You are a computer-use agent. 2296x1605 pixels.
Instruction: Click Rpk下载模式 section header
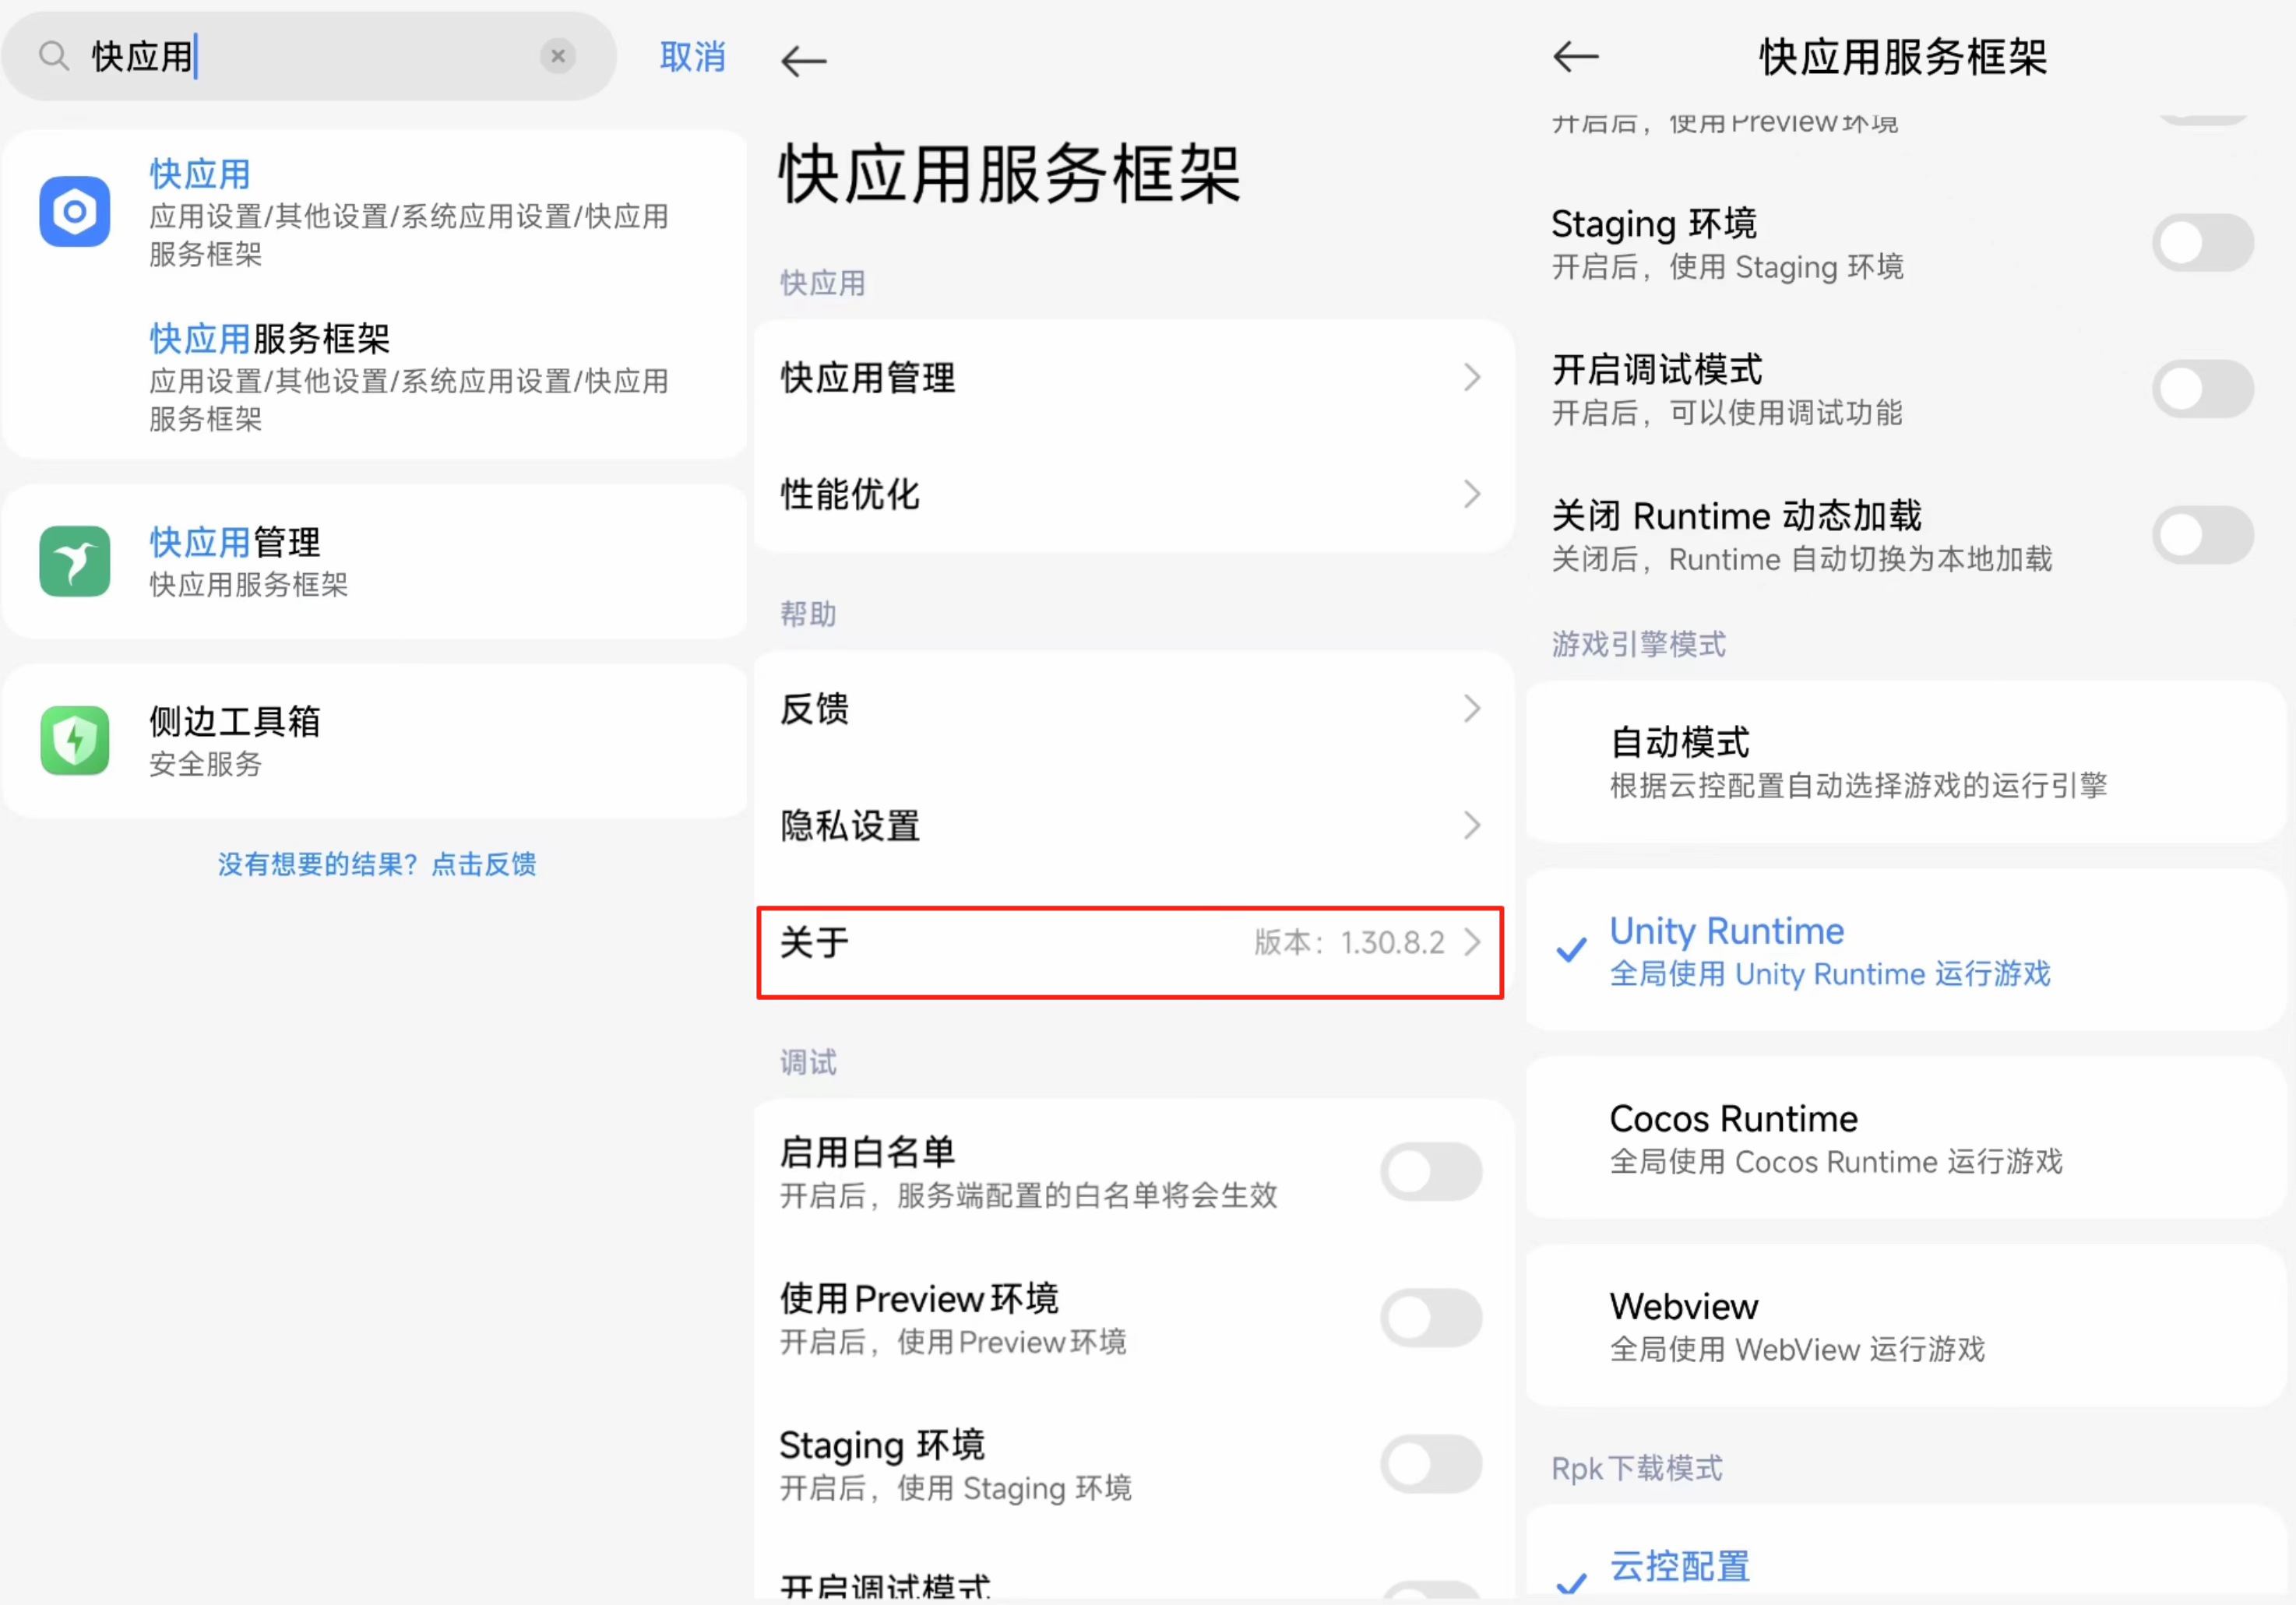pos(1636,1468)
